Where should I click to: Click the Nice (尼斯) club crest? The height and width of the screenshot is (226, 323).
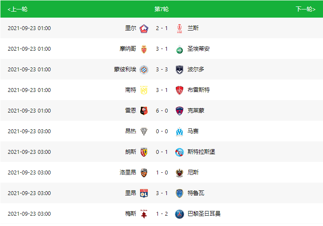point(179,173)
